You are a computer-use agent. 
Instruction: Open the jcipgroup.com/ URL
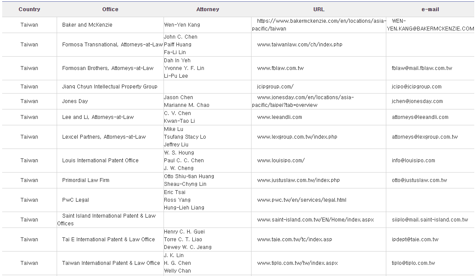[275, 87]
